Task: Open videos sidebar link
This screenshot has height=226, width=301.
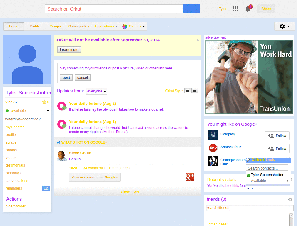Action: 11,158
